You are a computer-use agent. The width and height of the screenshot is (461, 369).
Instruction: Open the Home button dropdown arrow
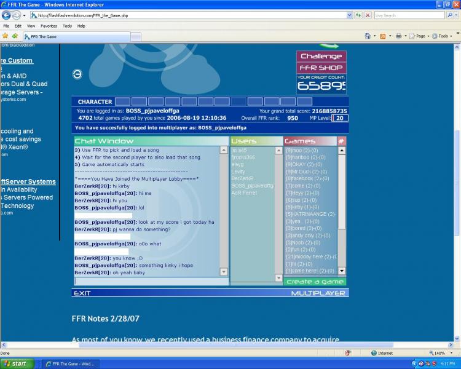point(374,36)
